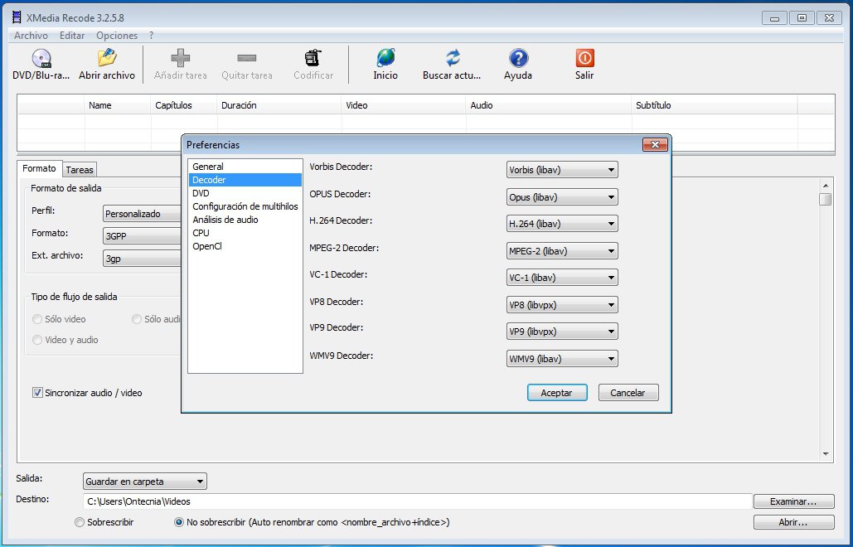Open the Inicio globe icon
The image size is (853, 547).
[x=385, y=58]
